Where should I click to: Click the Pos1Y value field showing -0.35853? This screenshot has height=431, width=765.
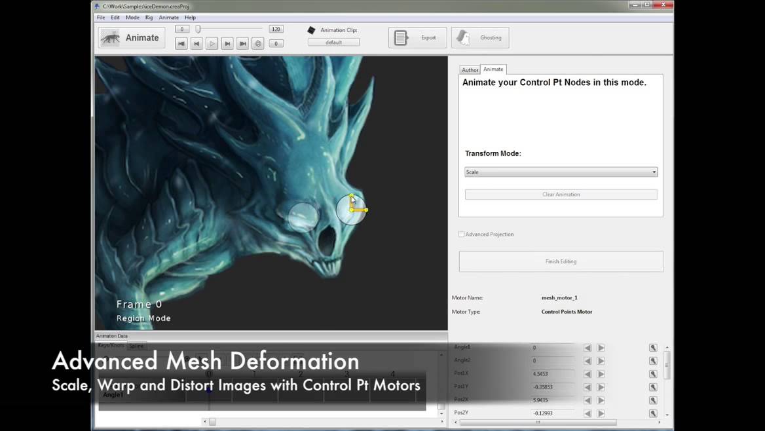click(553, 387)
